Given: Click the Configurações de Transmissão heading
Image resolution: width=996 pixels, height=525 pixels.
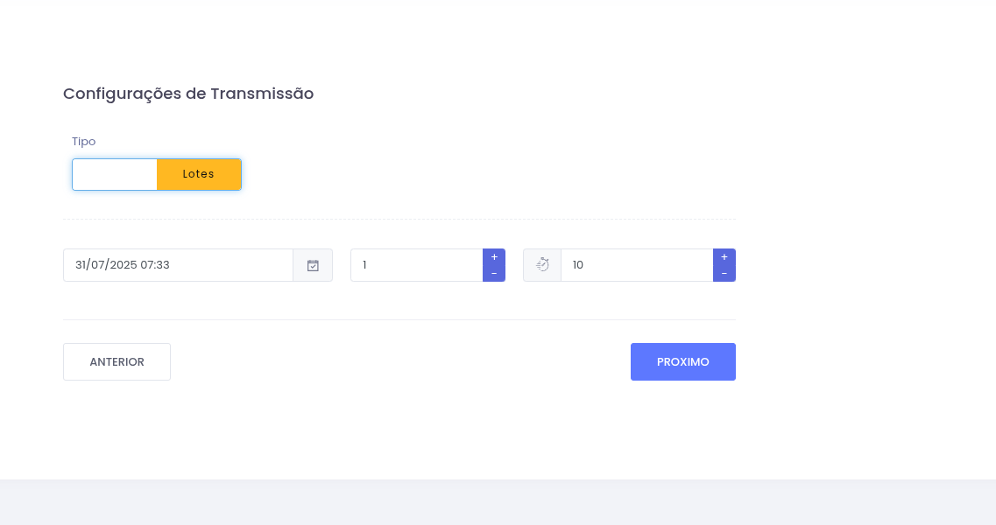Looking at the screenshot, I should pyautogui.click(x=188, y=94).
